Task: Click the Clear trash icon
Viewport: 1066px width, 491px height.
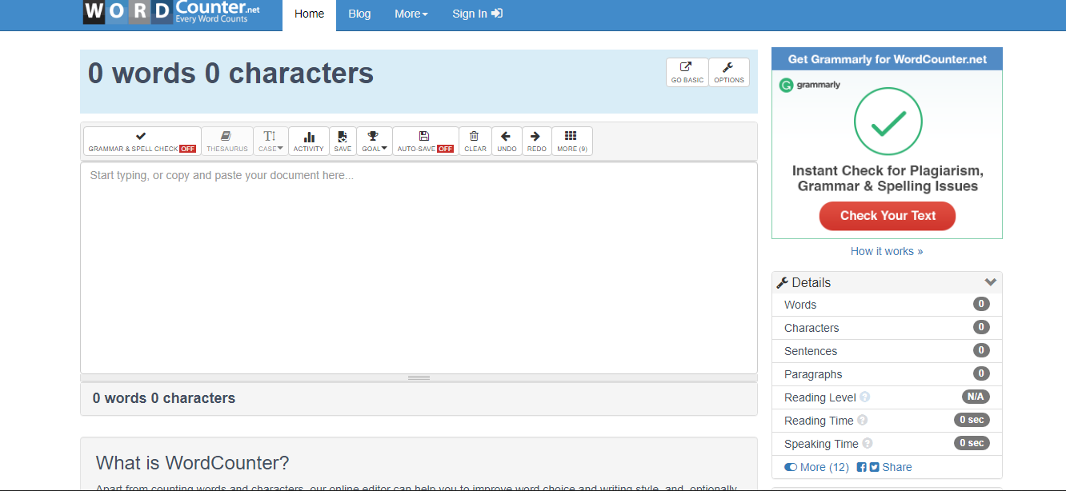Action: (475, 142)
